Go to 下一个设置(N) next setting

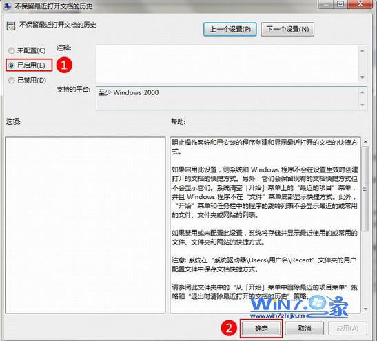point(287,30)
